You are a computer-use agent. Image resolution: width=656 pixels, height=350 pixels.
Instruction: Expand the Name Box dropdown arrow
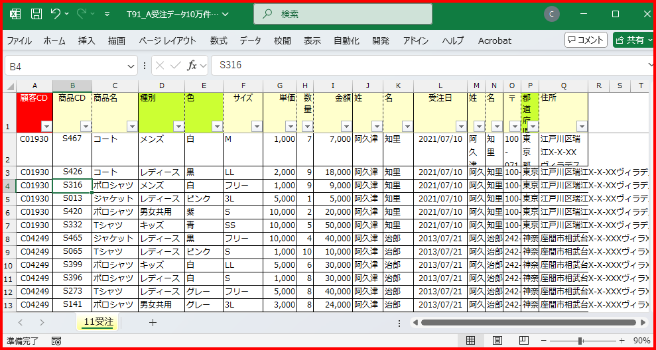pyautogui.click(x=131, y=66)
